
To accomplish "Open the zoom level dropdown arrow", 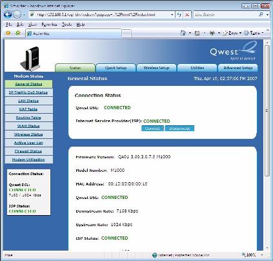I will click(262, 255).
